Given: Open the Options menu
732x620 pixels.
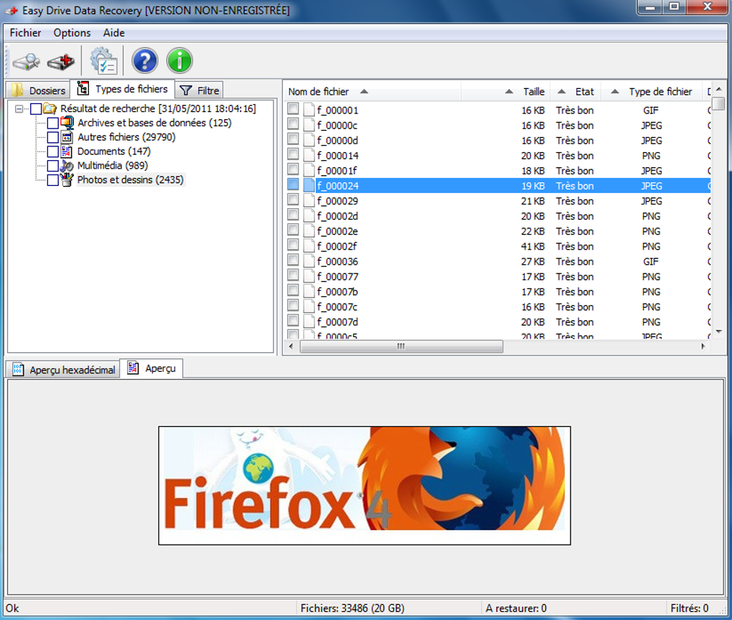Looking at the screenshot, I should pos(72,33).
